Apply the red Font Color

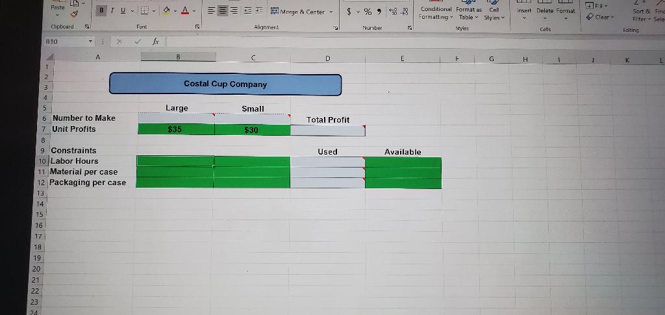point(185,10)
